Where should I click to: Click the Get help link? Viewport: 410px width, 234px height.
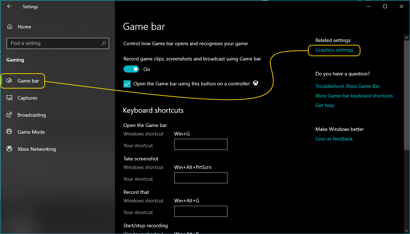point(324,106)
